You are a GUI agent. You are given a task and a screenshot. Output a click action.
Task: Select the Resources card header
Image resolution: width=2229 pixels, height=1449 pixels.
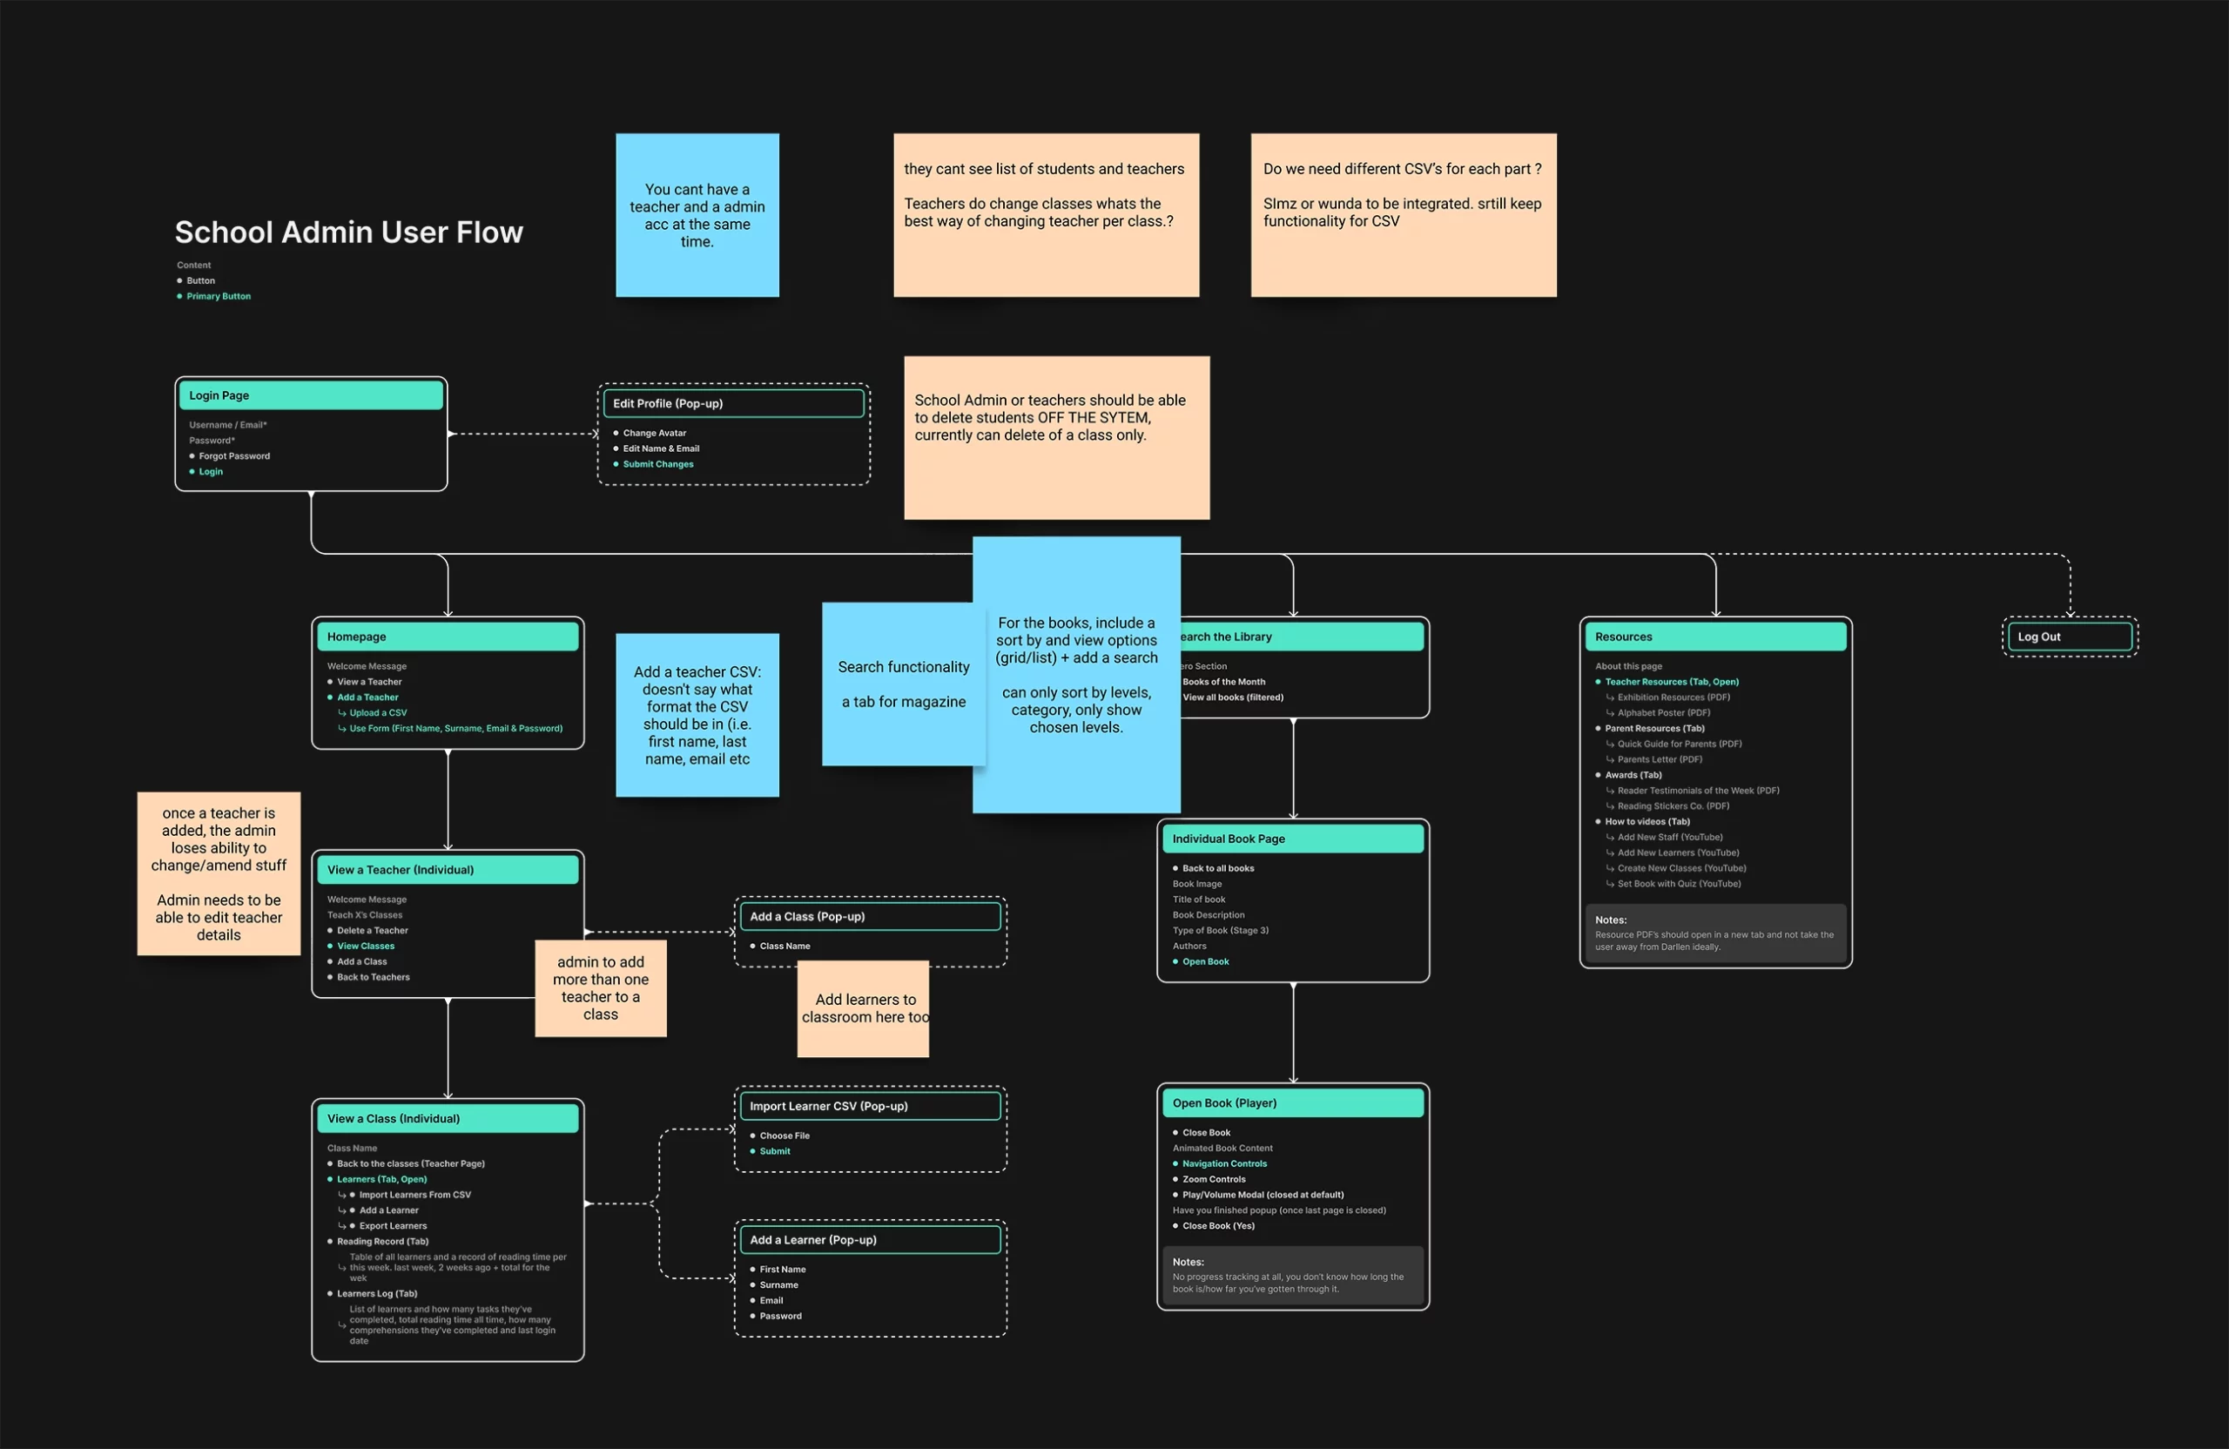[x=1714, y=637]
